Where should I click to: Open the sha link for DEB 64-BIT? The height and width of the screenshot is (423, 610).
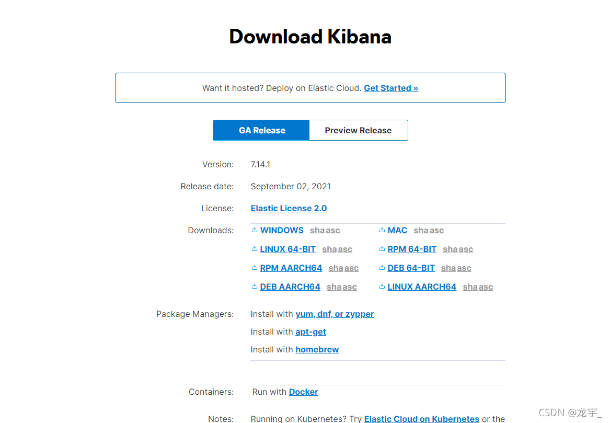pos(448,268)
